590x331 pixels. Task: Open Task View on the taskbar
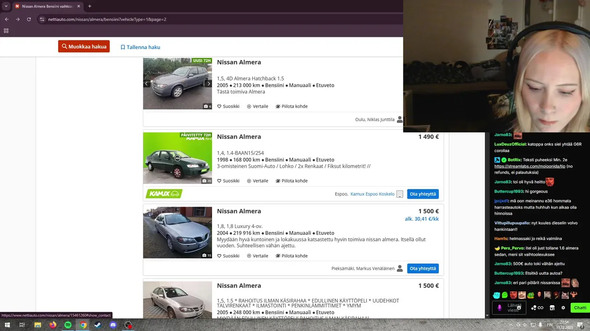[x=22, y=325]
